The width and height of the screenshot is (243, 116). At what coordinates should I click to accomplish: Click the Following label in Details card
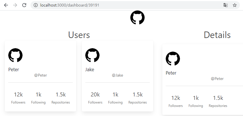196,106
